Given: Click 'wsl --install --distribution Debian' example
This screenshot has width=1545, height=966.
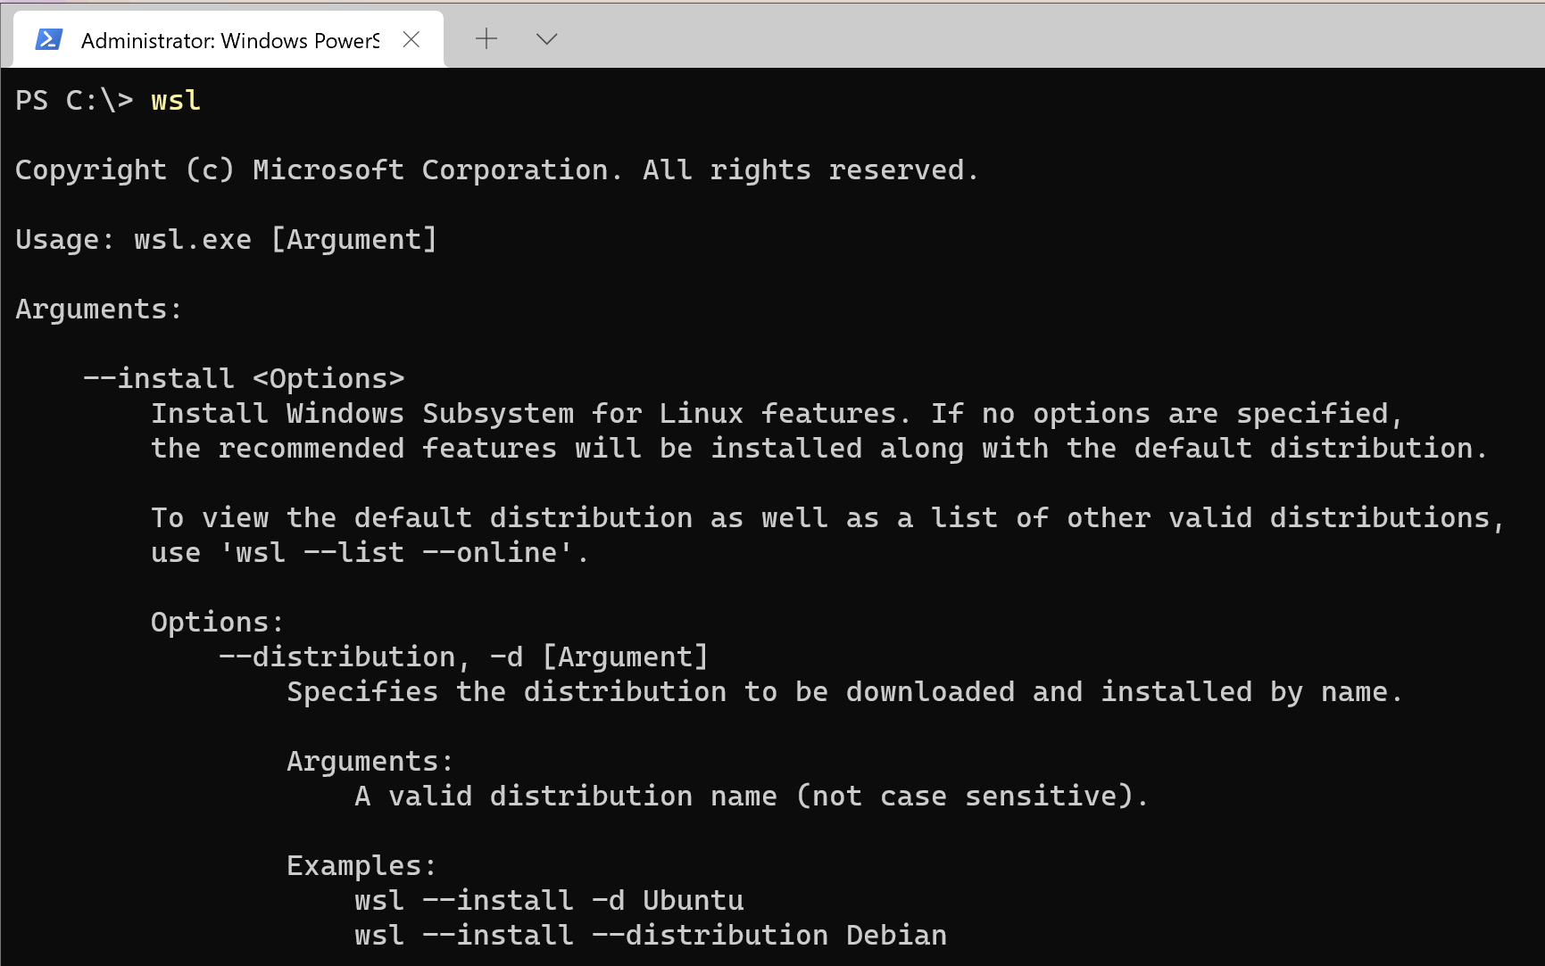Looking at the screenshot, I should tap(651, 935).
